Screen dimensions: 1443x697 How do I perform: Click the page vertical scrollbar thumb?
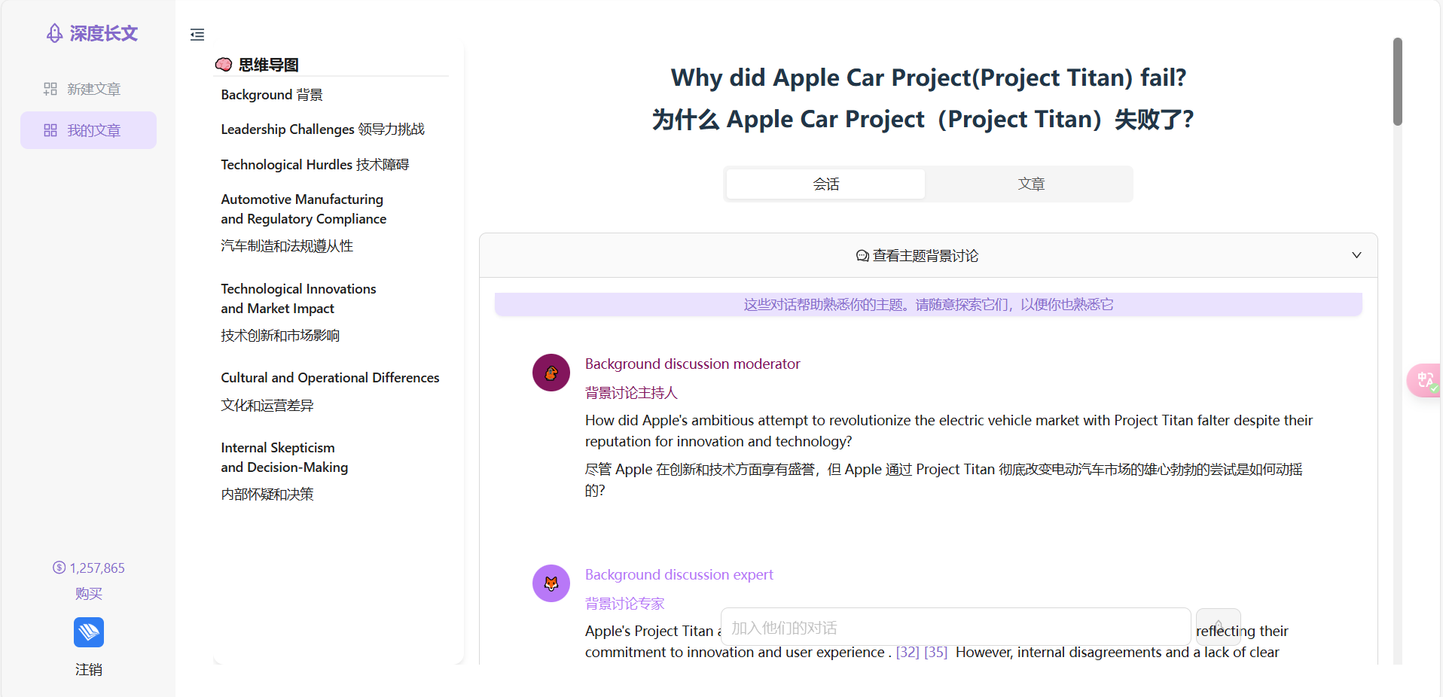(x=1398, y=81)
